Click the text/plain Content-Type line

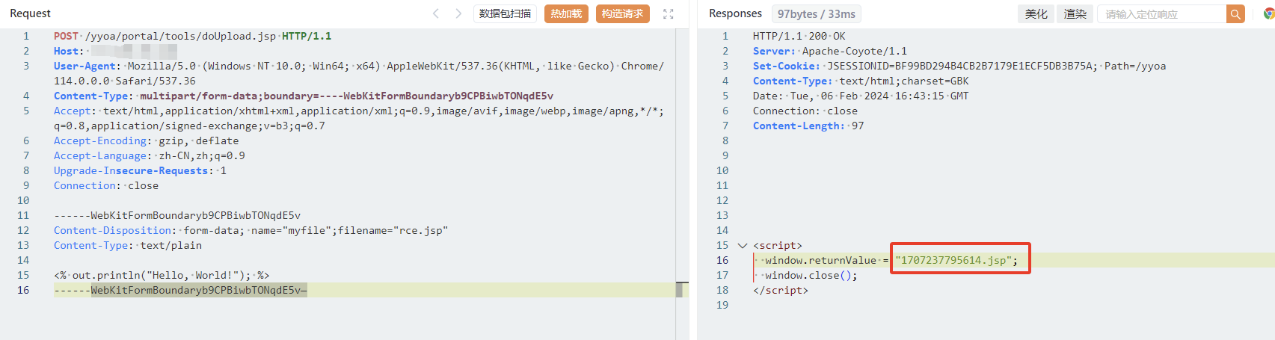click(x=127, y=245)
